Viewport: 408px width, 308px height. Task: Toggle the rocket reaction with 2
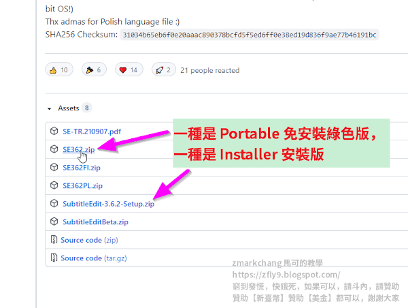coord(164,70)
